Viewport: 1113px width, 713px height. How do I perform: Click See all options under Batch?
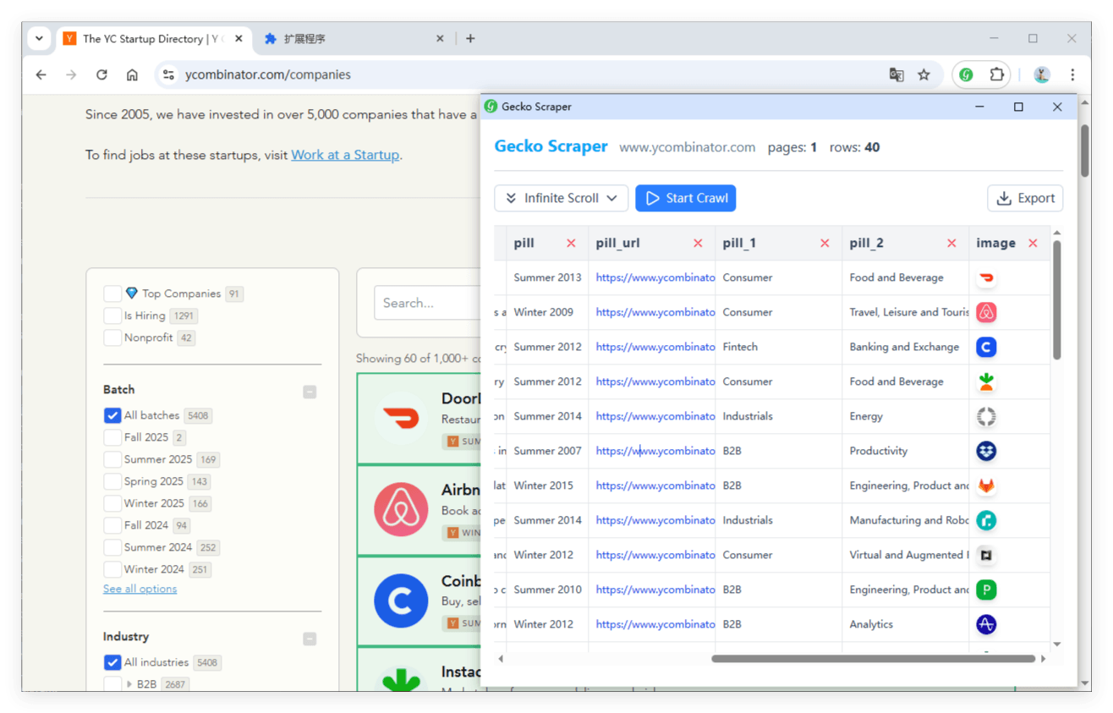pyautogui.click(x=140, y=589)
